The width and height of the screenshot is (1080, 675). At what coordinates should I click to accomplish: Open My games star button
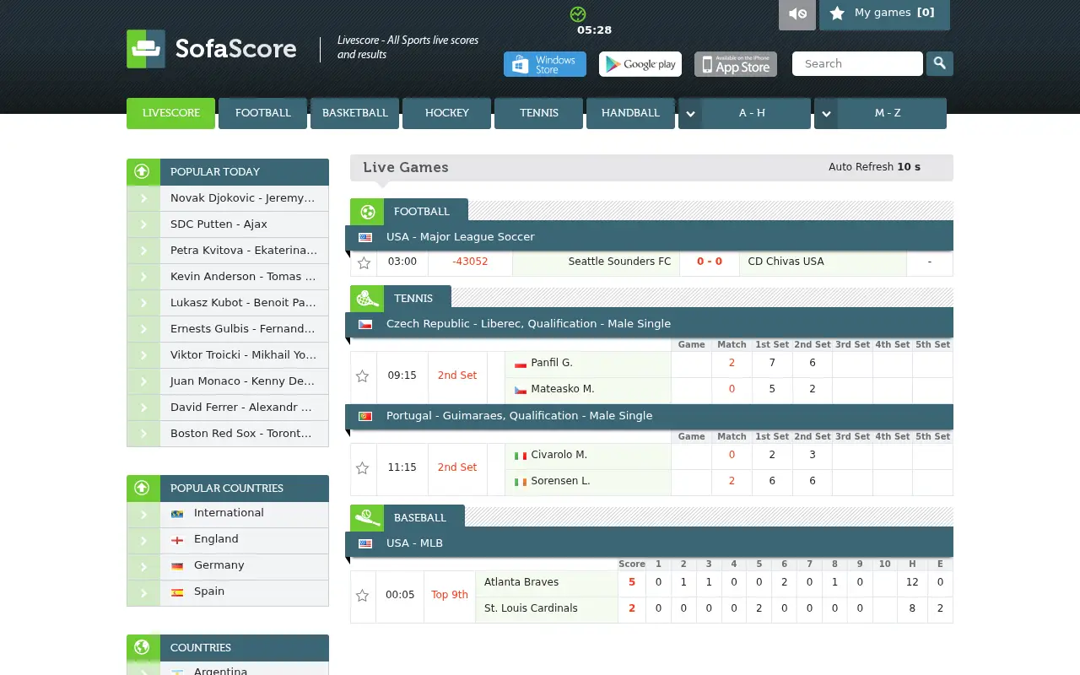[x=884, y=13]
